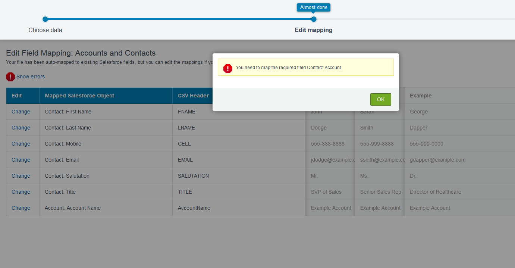Image resolution: width=515 pixels, height=268 pixels.
Task: Select the Edit mapping step label
Action: coord(313,30)
